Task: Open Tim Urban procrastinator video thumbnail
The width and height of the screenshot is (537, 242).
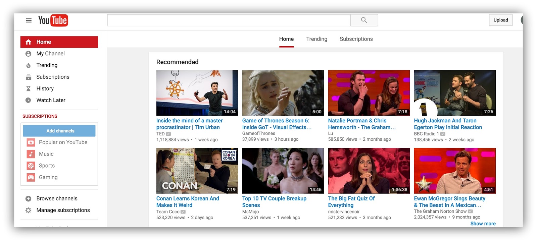Action: (x=197, y=93)
